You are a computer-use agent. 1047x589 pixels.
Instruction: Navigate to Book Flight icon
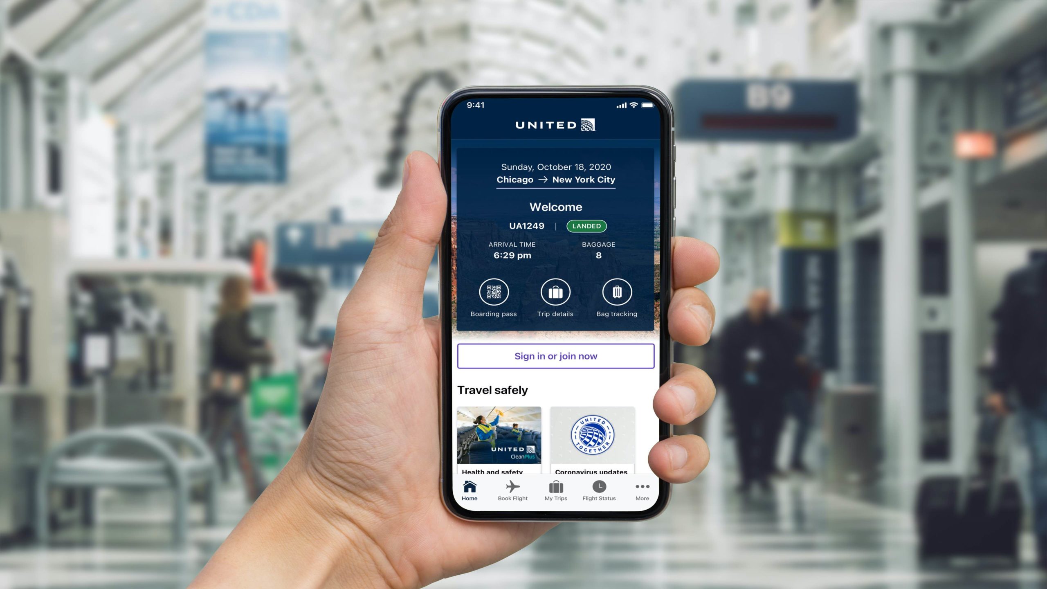pyautogui.click(x=513, y=488)
